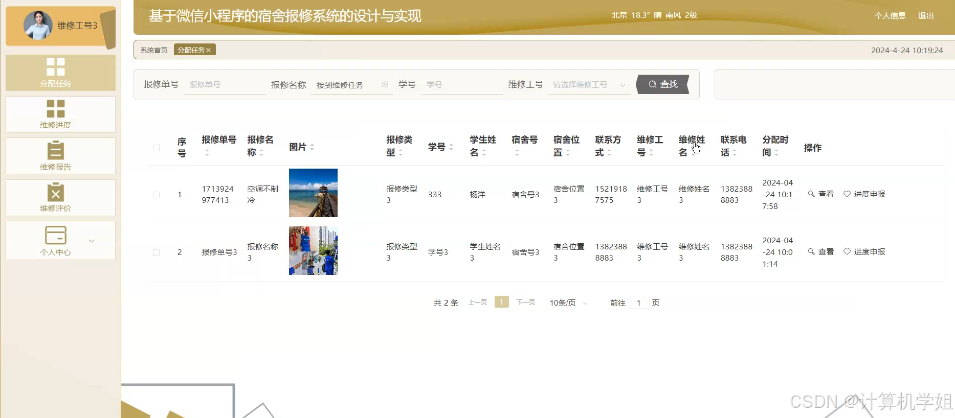Open the 个人中心 sidebar menu

60,241
